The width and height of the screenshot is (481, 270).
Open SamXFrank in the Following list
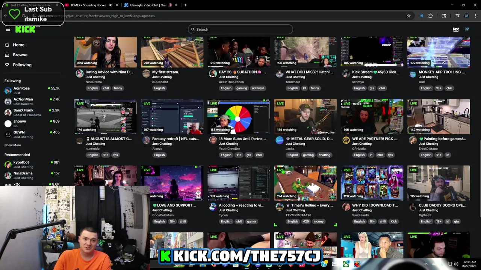coord(32,112)
